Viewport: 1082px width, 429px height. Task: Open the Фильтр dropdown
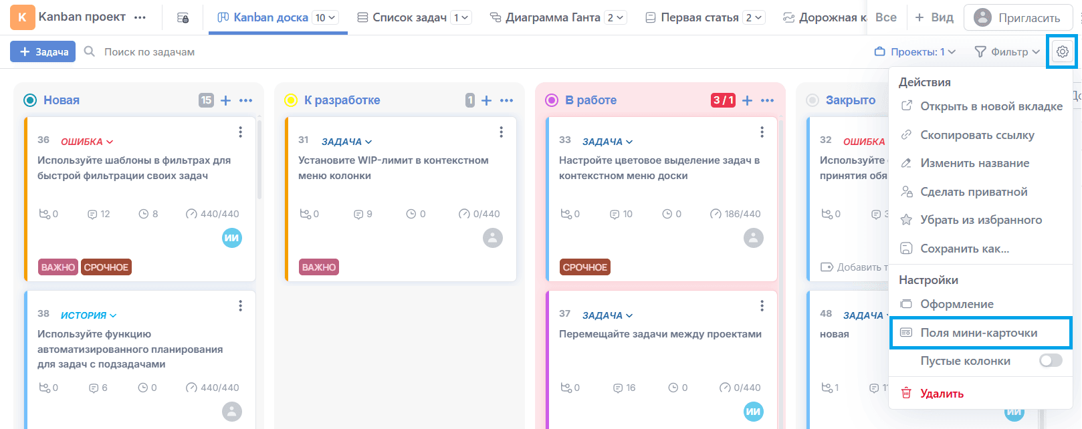1007,51
